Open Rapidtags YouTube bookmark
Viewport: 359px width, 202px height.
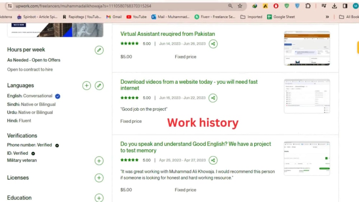coord(82,17)
